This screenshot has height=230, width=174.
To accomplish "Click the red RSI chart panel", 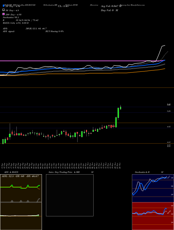I will tap(153, 216).
